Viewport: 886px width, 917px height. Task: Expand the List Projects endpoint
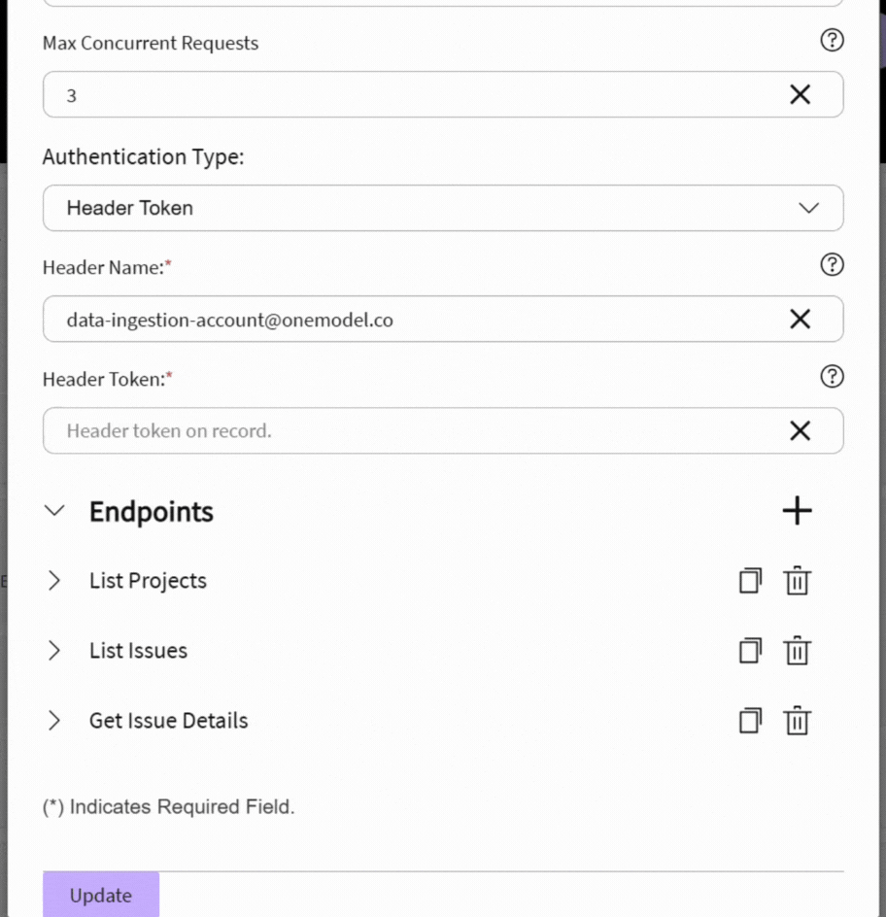click(54, 581)
